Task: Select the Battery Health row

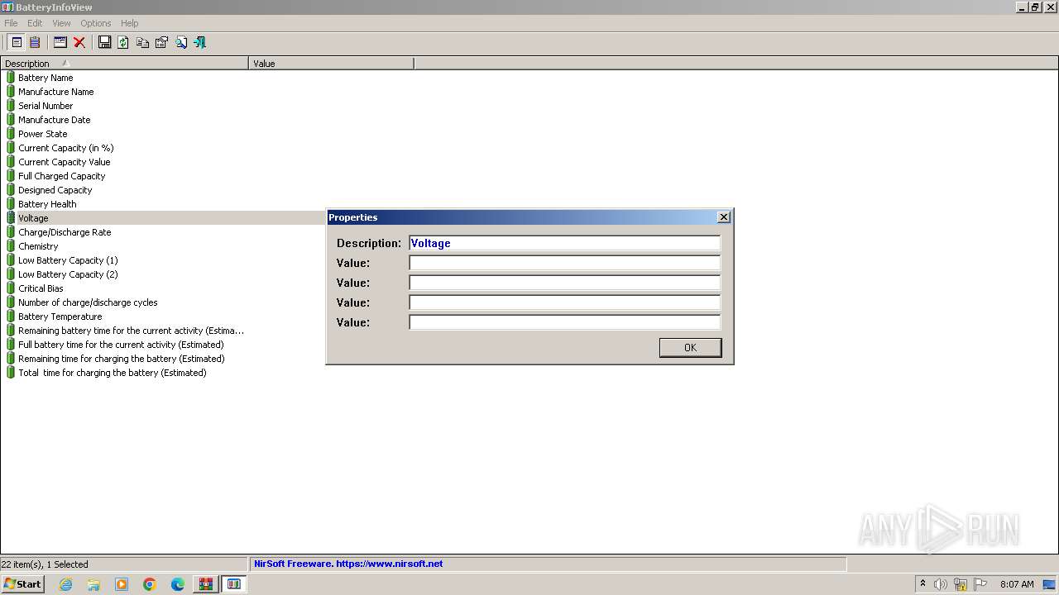Action: (47, 204)
